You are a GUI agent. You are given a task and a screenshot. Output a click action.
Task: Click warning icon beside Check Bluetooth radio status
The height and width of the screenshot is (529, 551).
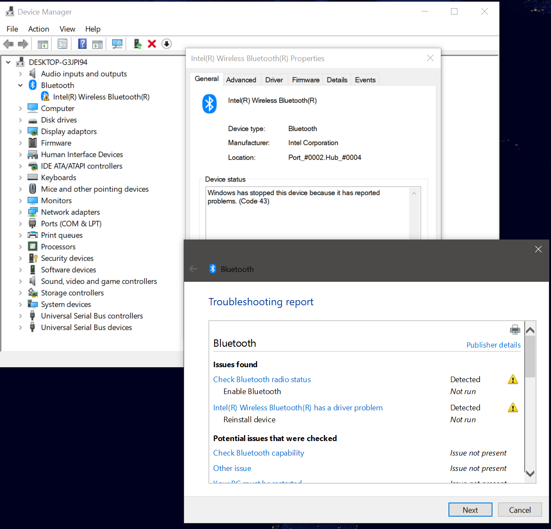513,379
